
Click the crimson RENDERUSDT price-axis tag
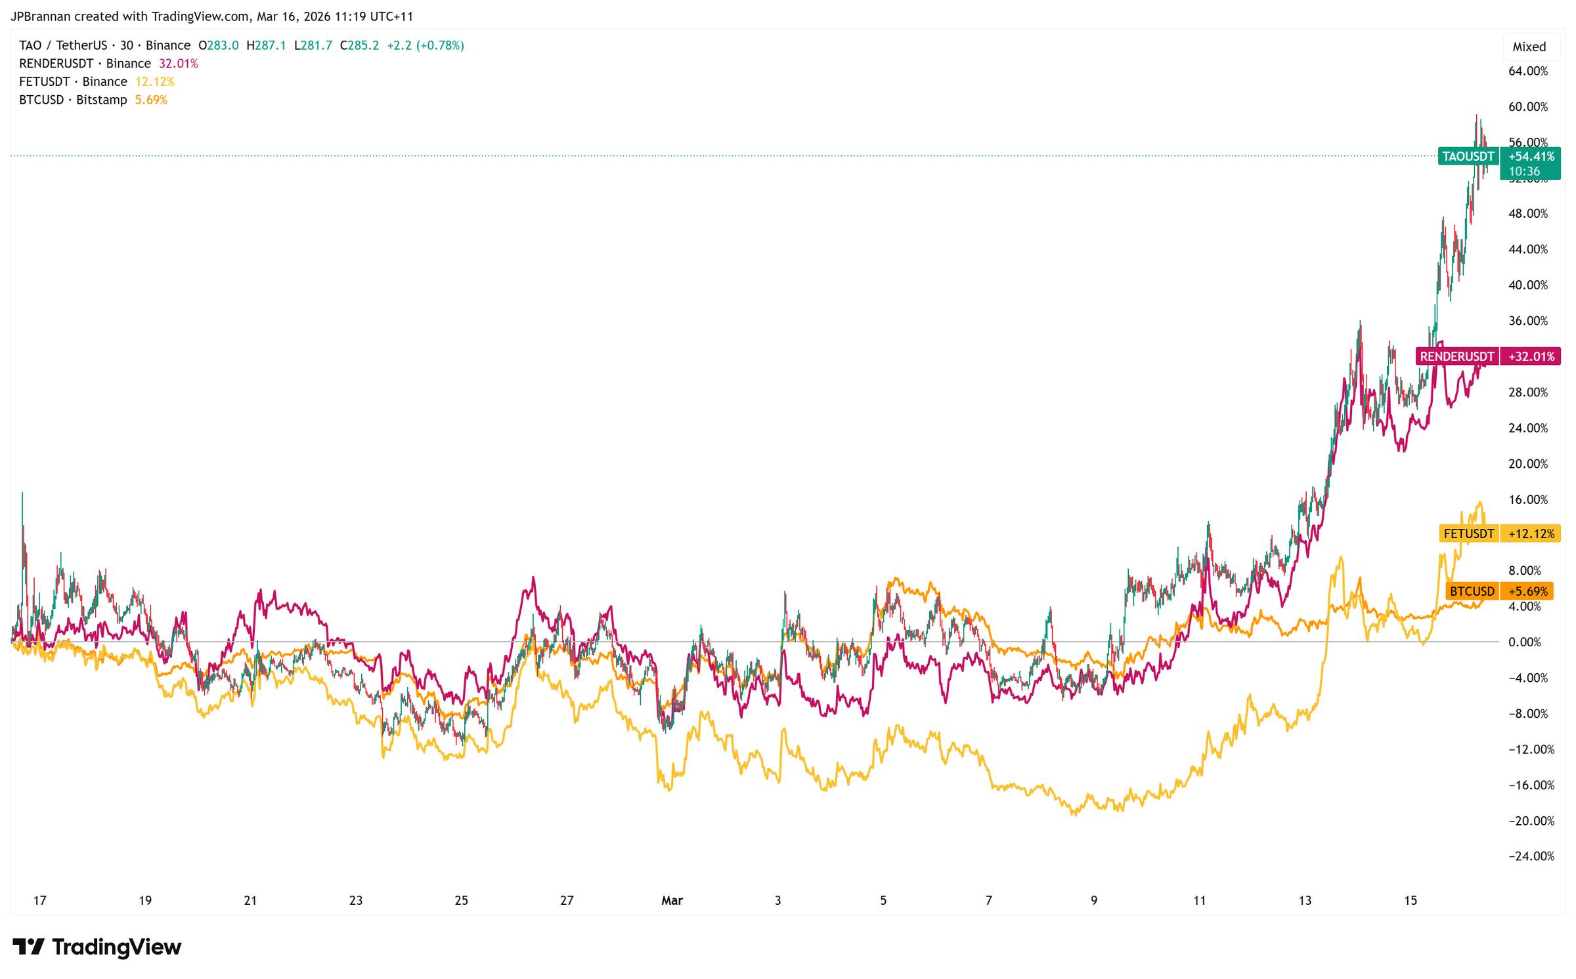pyautogui.click(x=1456, y=356)
